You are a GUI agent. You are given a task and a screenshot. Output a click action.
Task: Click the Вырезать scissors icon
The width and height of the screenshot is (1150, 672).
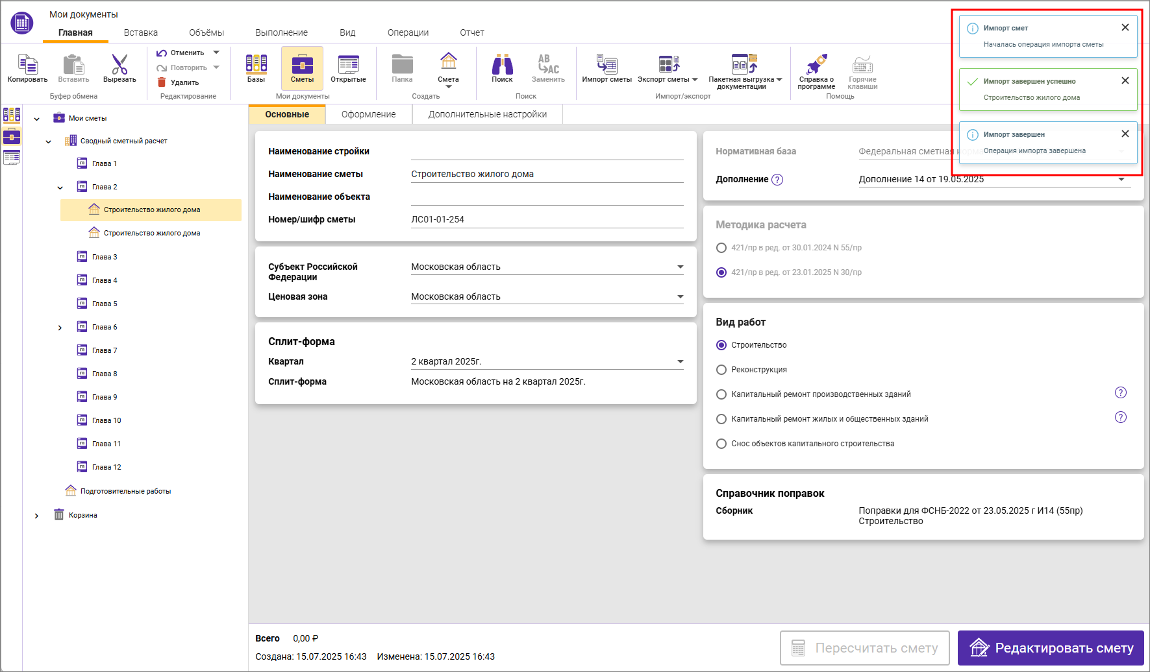point(119,65)
